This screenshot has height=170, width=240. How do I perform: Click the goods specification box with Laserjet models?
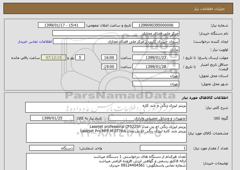coord(106,133)
